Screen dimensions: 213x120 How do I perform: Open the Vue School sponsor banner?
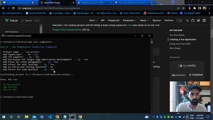pos(196,75)
